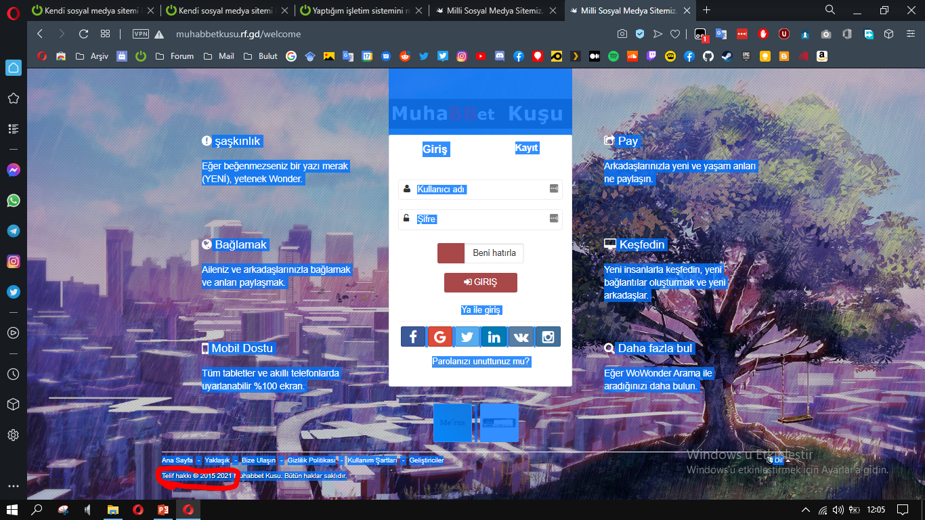Open the GitHub bookmark
Image resolution: width=925 pixels, height=520 pixels.
(x=708, y=56)
